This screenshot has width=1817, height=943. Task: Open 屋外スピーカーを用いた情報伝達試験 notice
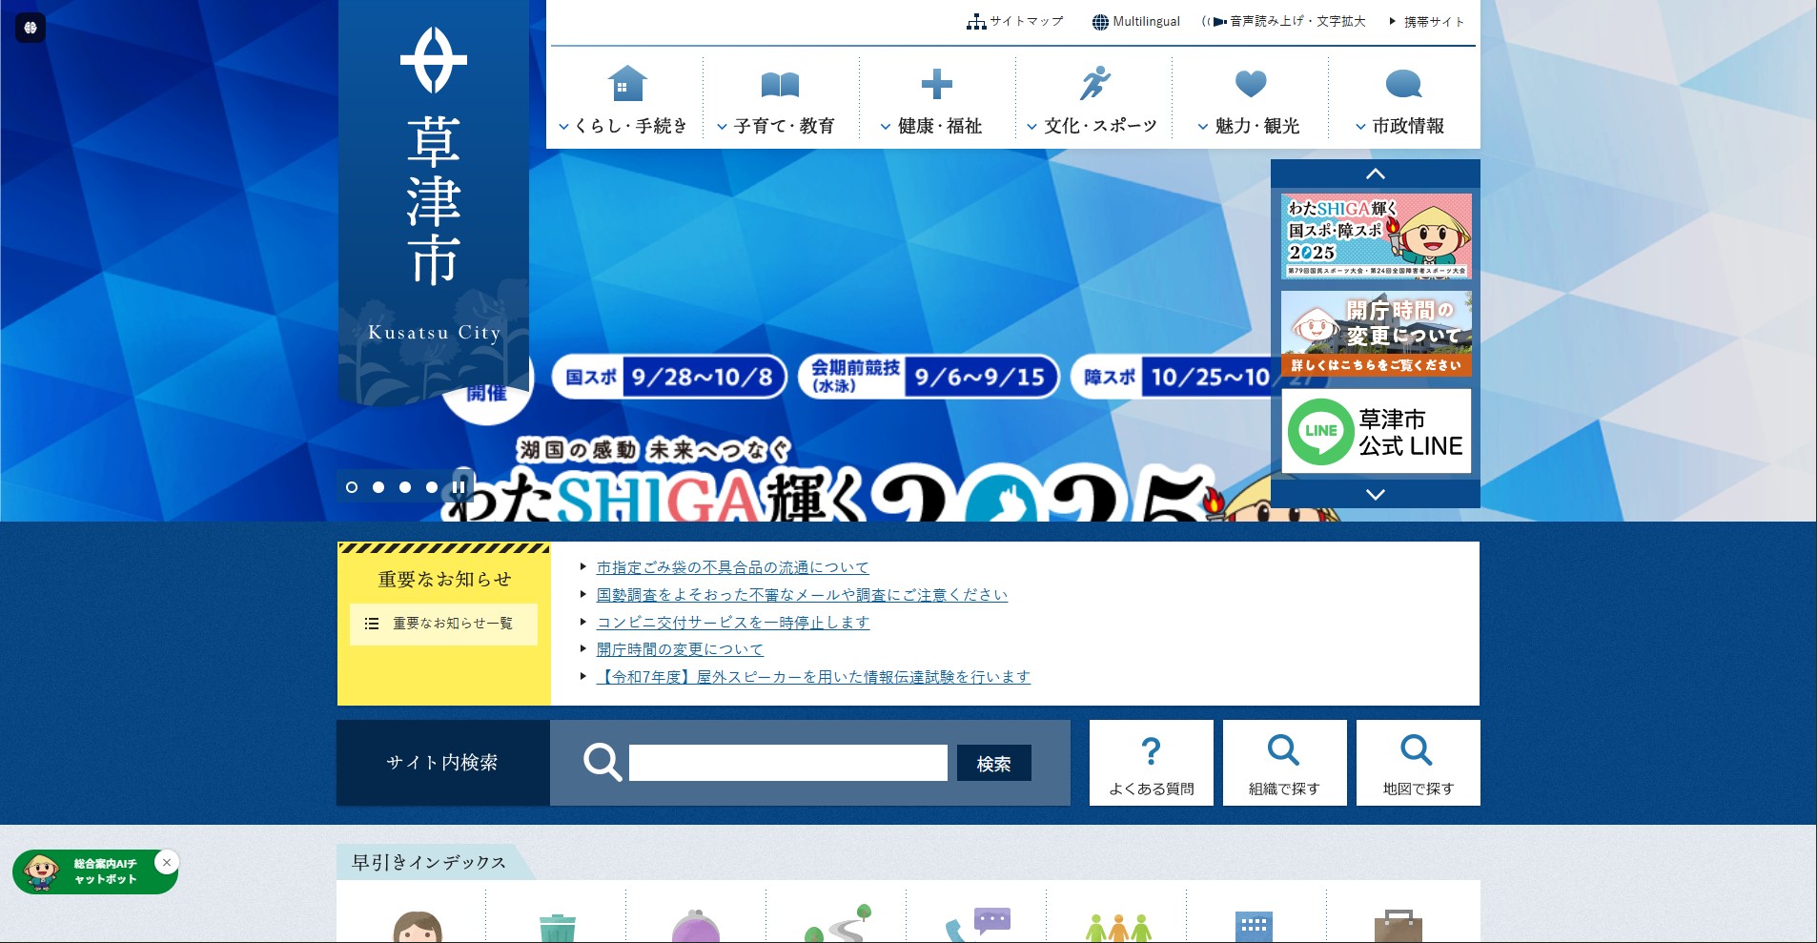pos(813,677)
